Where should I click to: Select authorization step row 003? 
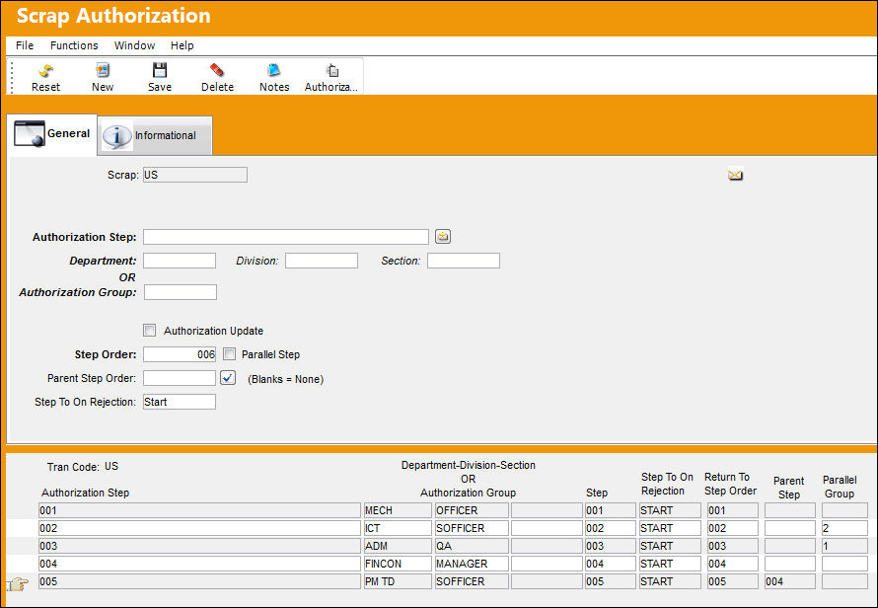tap(199, 547)
